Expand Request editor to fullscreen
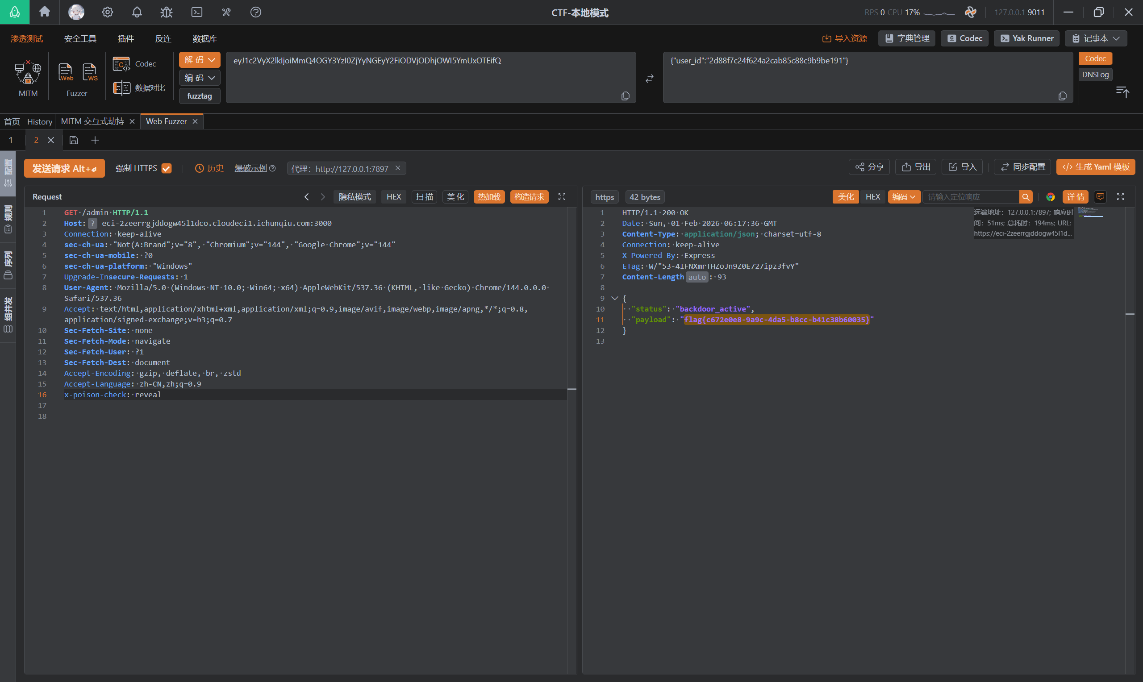Image resolution: width=1143 pixels, height=682 pixels. 562,197
